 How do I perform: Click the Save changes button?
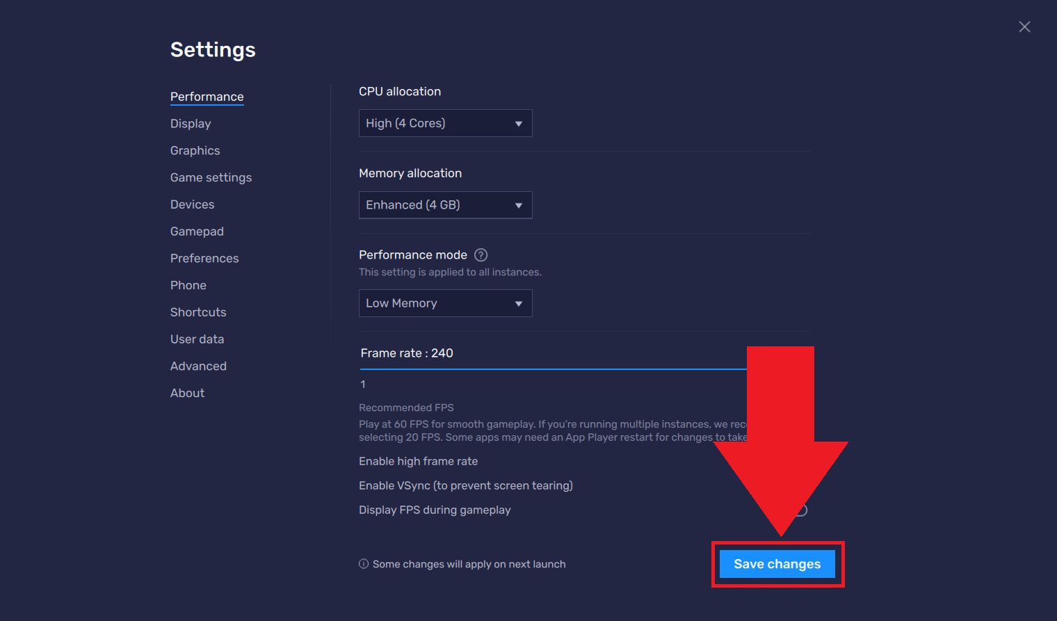777,564
